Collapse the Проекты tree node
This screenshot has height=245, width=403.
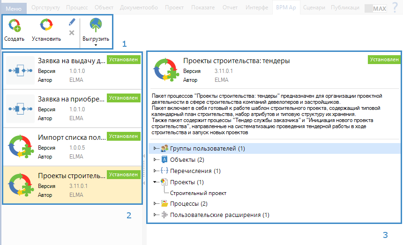(156, 182)
